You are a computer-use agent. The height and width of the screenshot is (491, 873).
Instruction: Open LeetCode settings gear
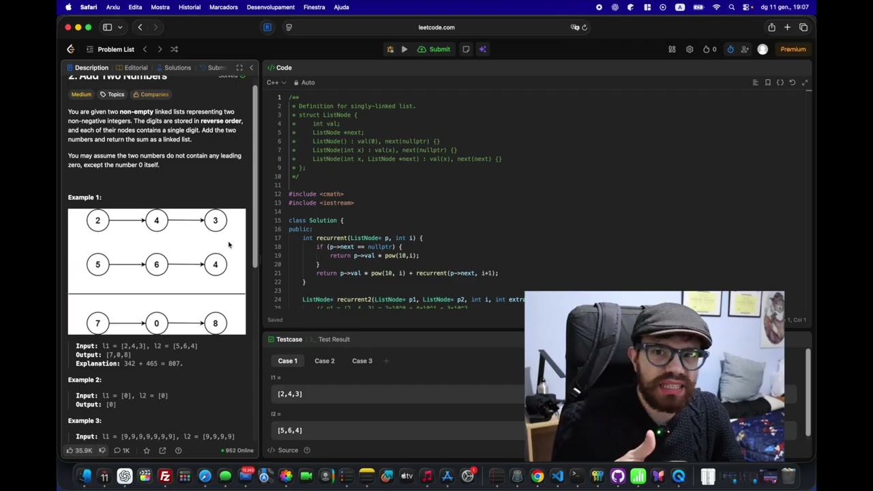(x=690, y=49)
